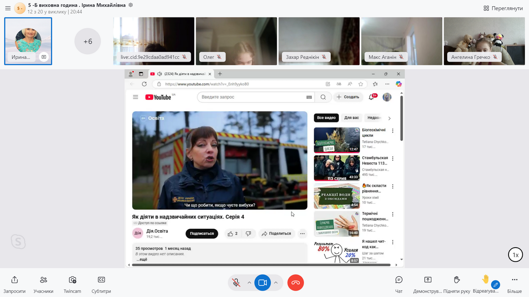The width and height of the screenshot is (529, 297).
Task: Toggle the video camera button
Action: [x=262, y=283]
